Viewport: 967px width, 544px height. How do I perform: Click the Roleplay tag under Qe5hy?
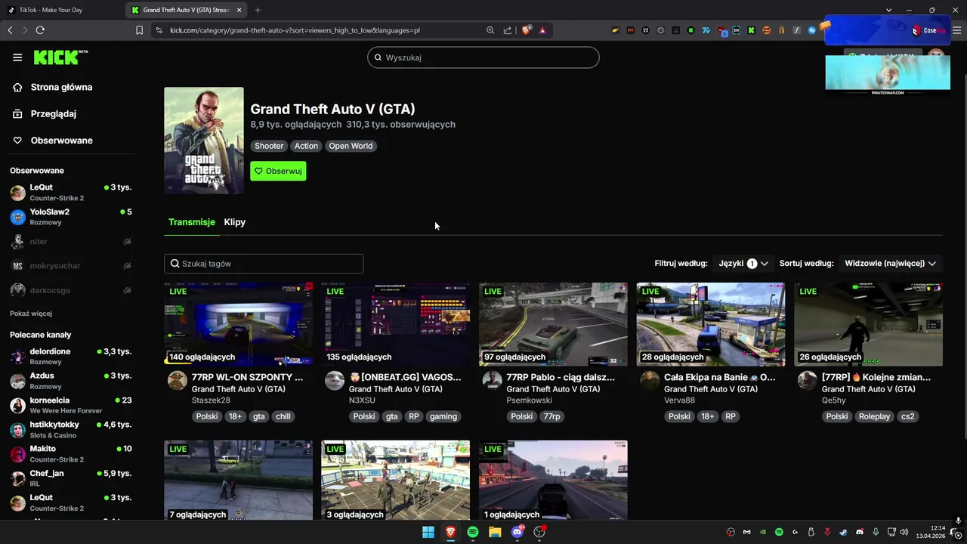click(x=874, y=416)
